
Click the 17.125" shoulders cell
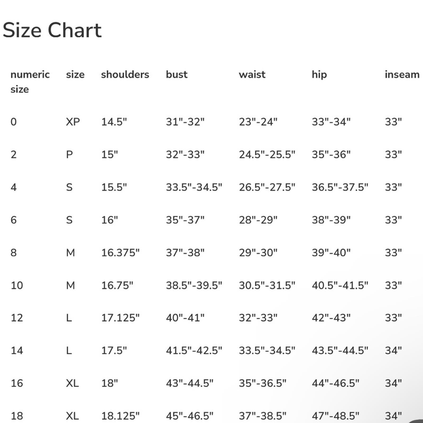120,318
